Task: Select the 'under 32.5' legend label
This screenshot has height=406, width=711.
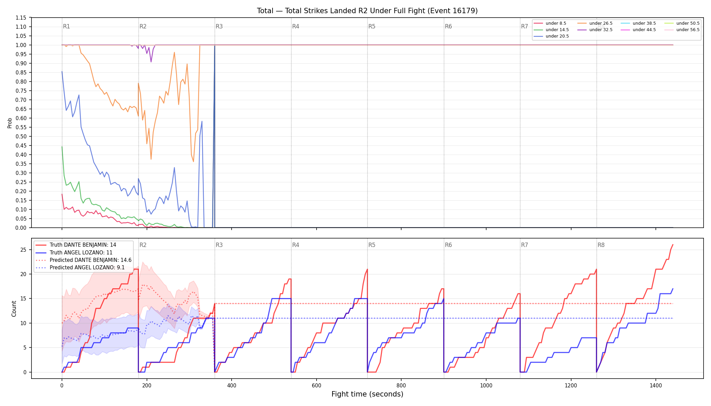Action: coord(601,30)
